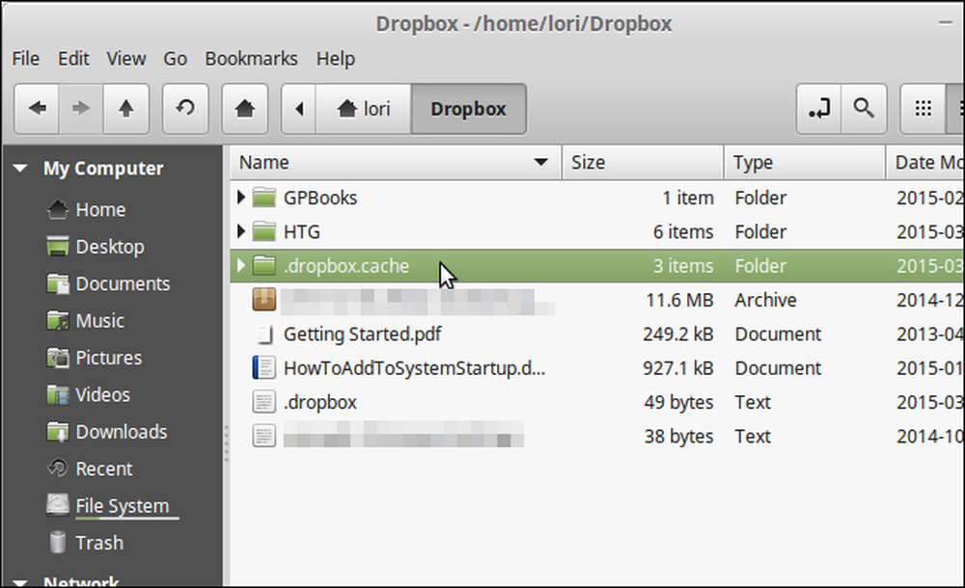
Task: Expand the HTG folder tree arrow
Action: click(x=241, y=231)
